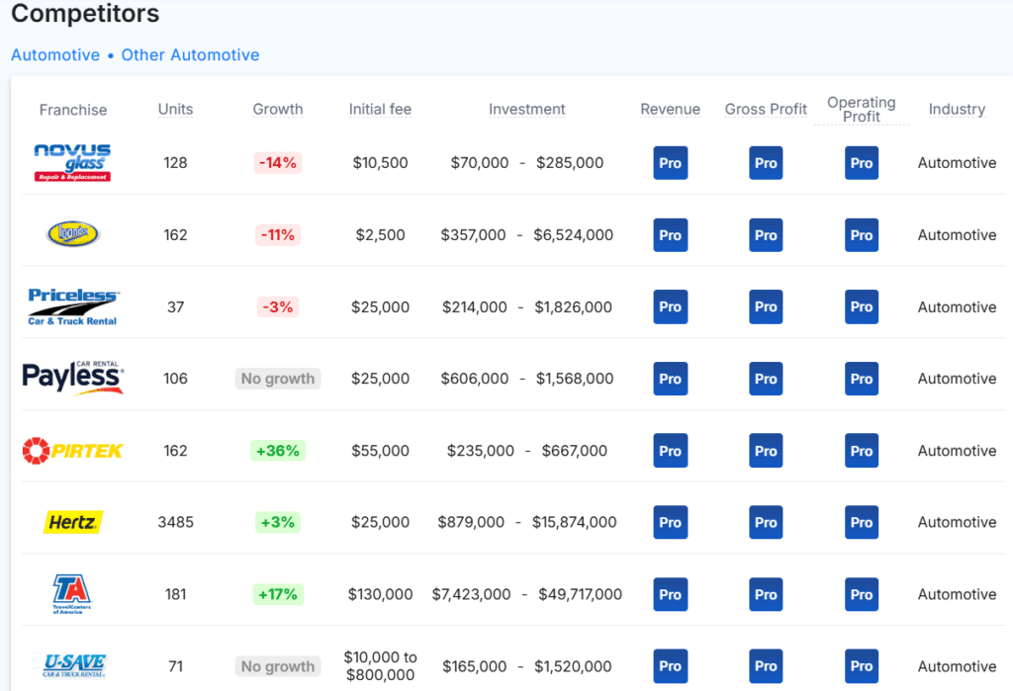The image size is (1013, 691).
Task: Select the "No growth" badge in Payless row
Action: pos(278,379)
